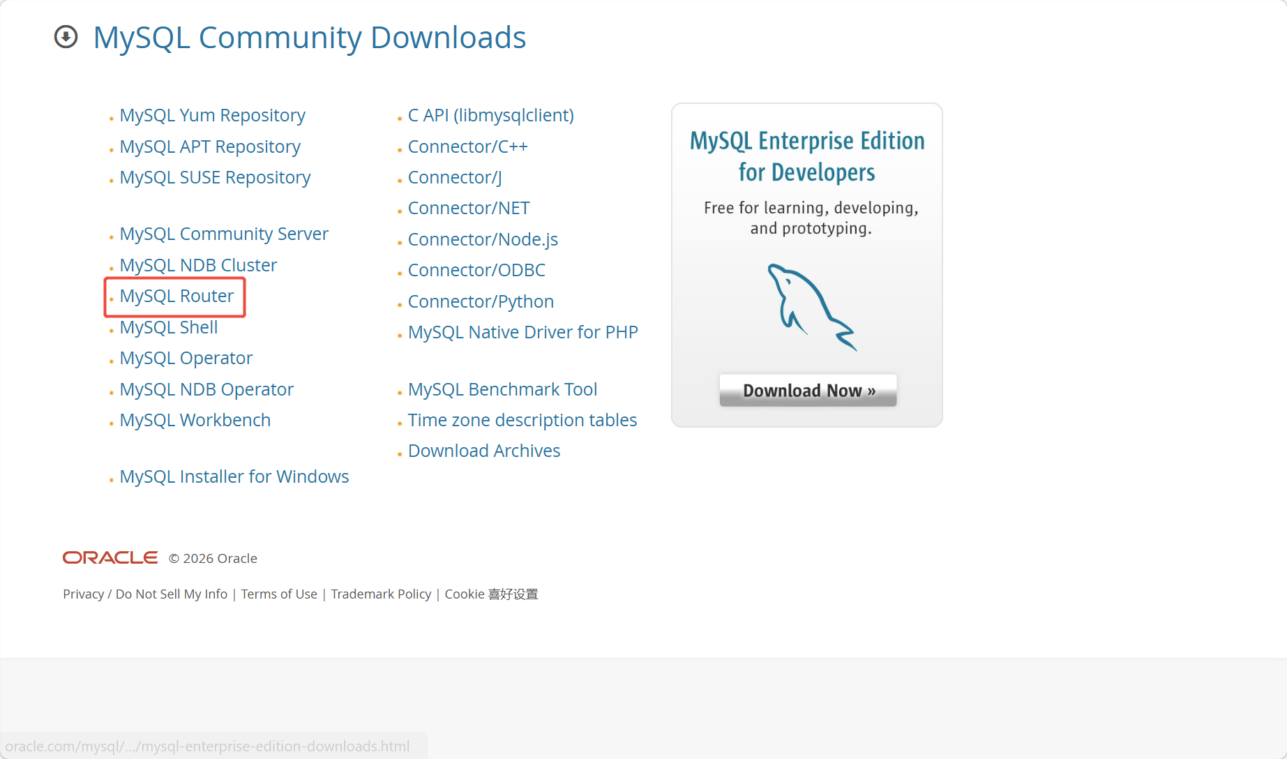Open MySQL Installer for Windows link
This screenshot has height=759, width=1287.
click(x=234, y=476)
